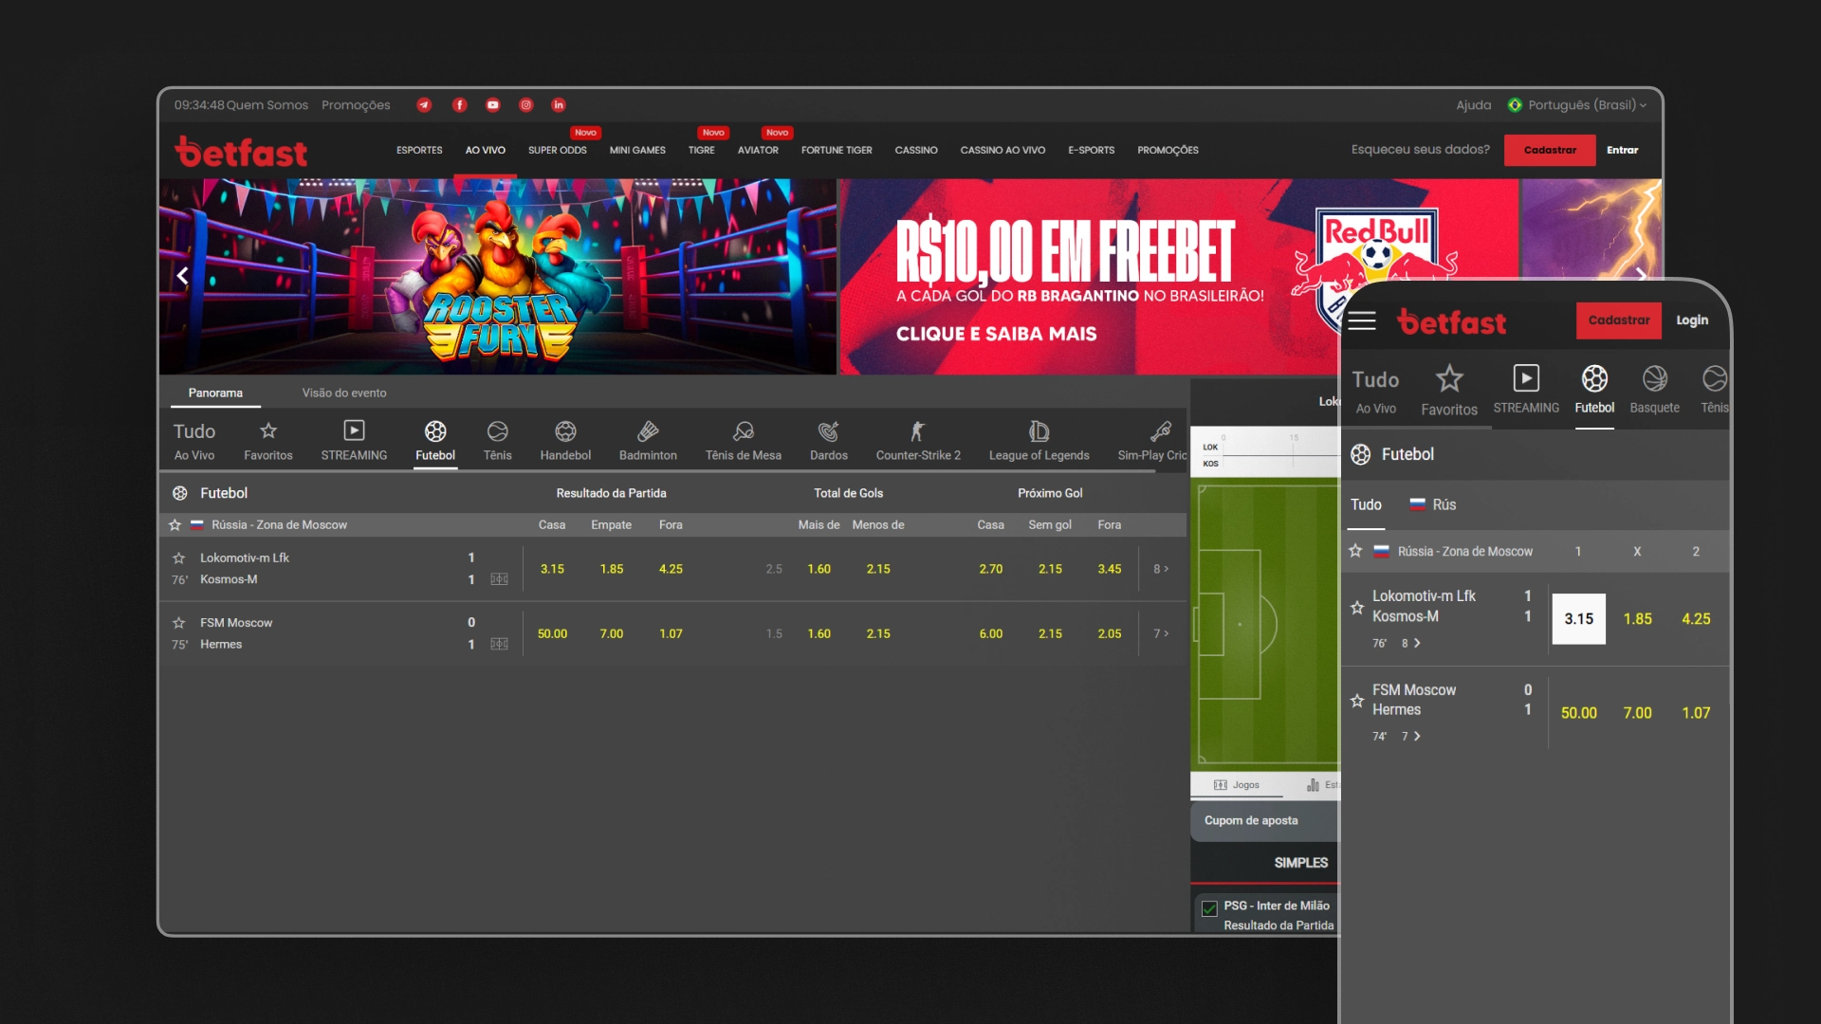This screenshot has height=1024, width=1821.
Task: Open the Telegram social icon
Action: 424,105
